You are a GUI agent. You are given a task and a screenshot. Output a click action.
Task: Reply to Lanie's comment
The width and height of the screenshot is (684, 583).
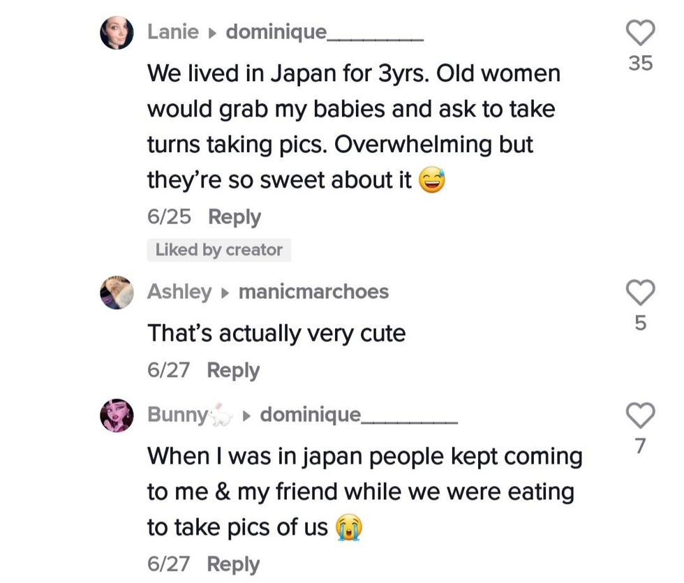pyautogui.click(x=234, y=217)
